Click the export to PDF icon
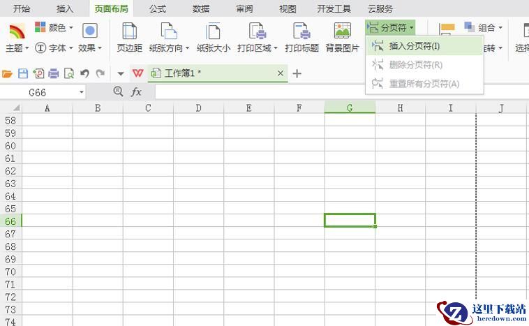Viewport: 529px width, 326px height. pyautogui.click(x=38, y=73)
